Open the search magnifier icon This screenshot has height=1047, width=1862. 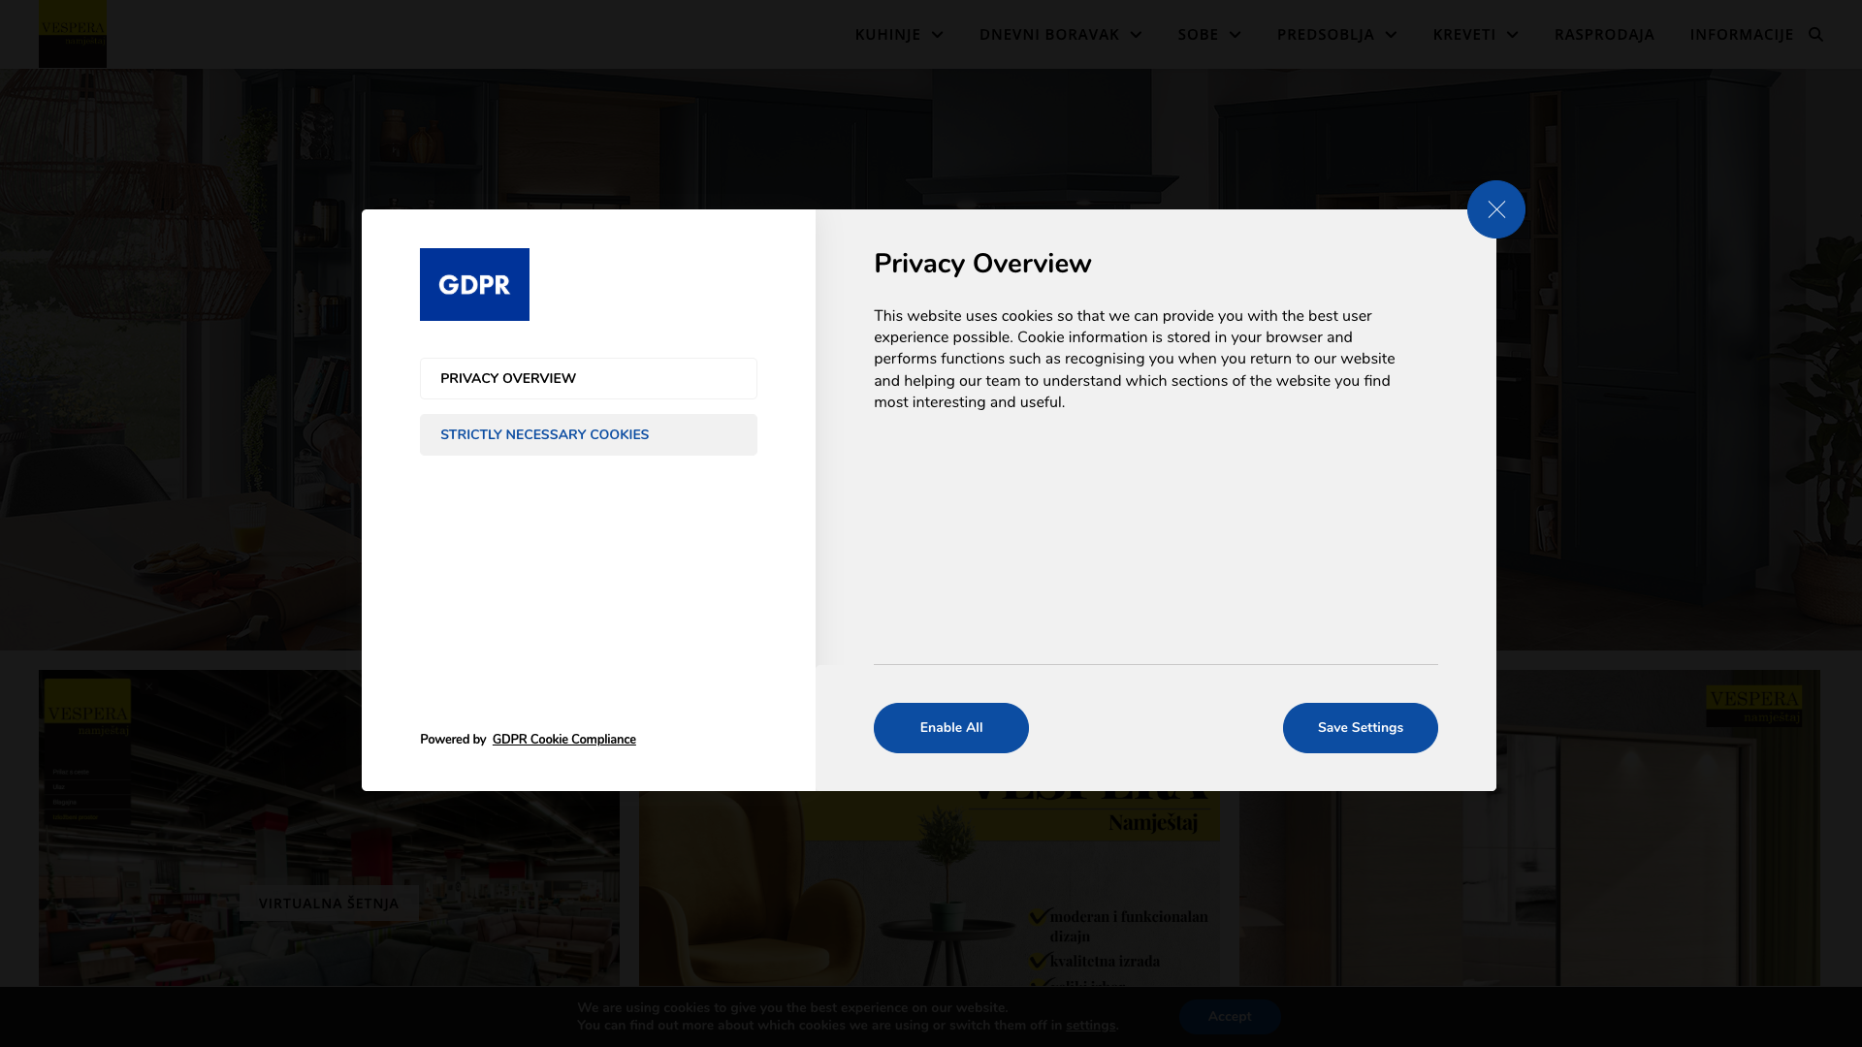tap(1815, 34)
